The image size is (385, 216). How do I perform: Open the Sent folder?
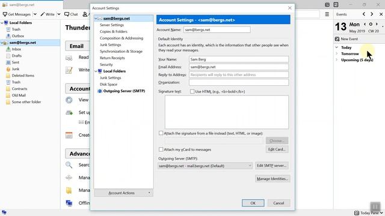tap(15, 62)
